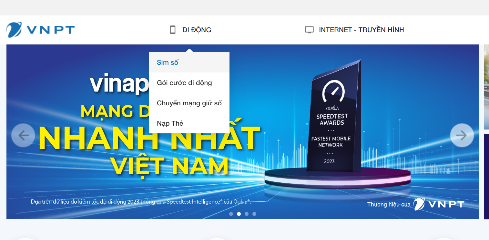
Task: Open Nạp Thẻ from dropdown menu
Action: (x=189, y=123)
